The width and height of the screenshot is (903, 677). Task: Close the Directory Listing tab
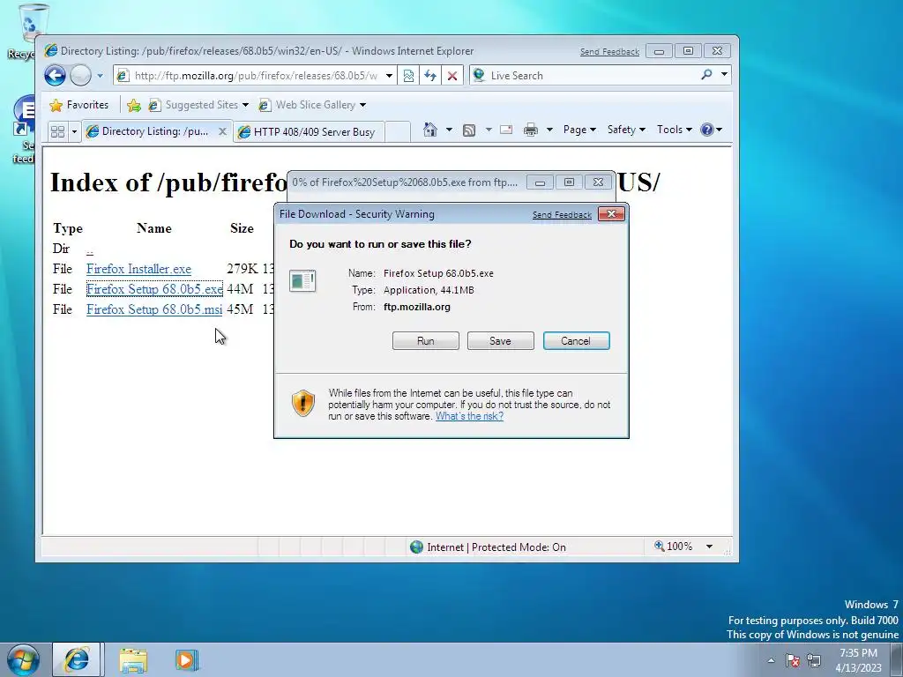point(222,131)
